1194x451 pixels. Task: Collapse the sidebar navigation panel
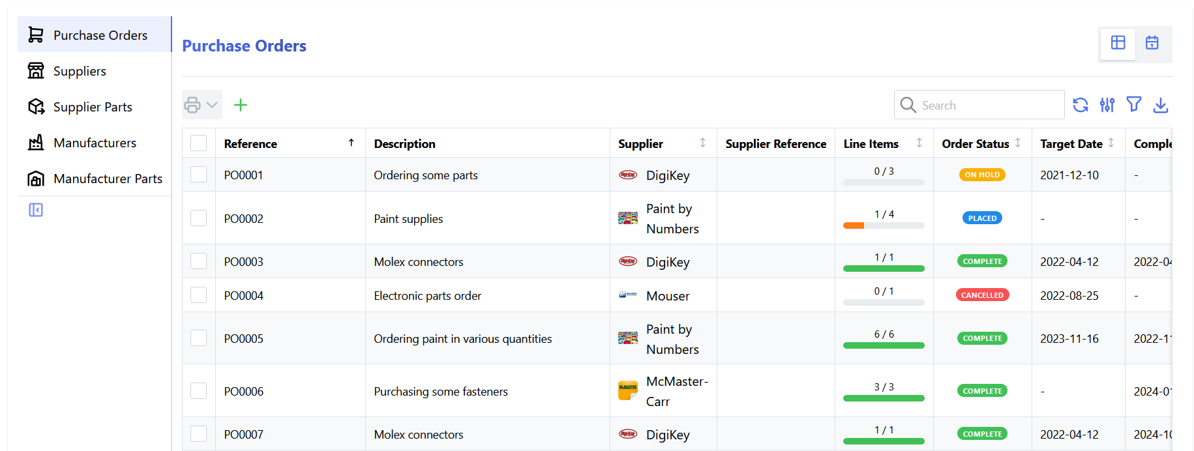click(x=36, y=210)
